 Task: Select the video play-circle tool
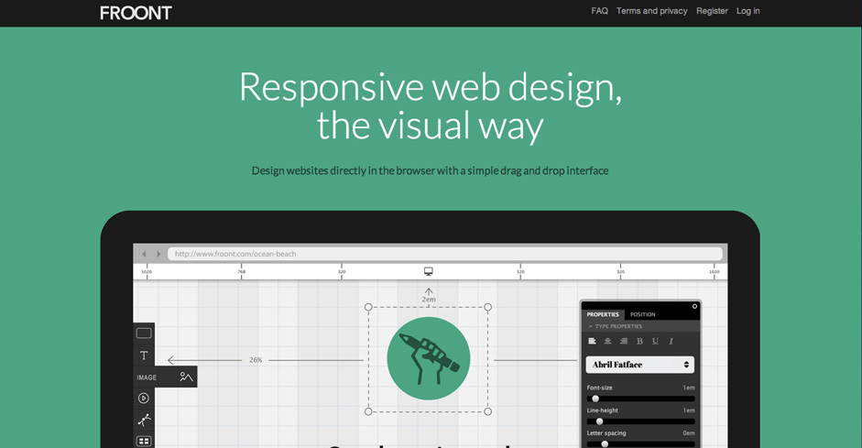(144, 398)
